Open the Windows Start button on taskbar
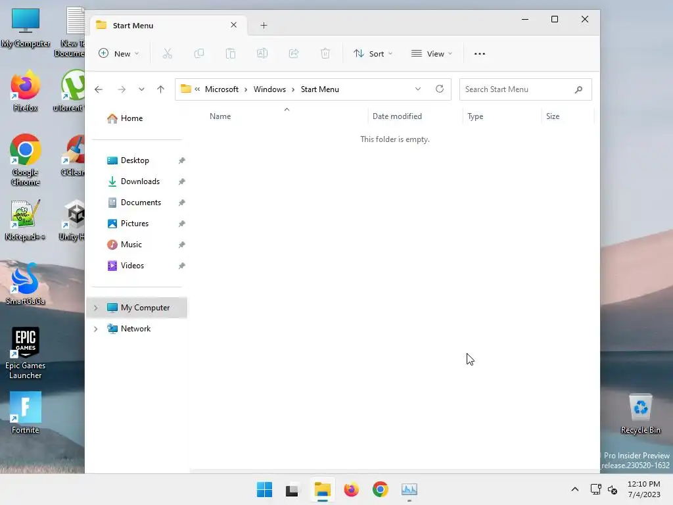Image resolution: width=673 pixels, height=505 pixels. (x=264, y=489)
